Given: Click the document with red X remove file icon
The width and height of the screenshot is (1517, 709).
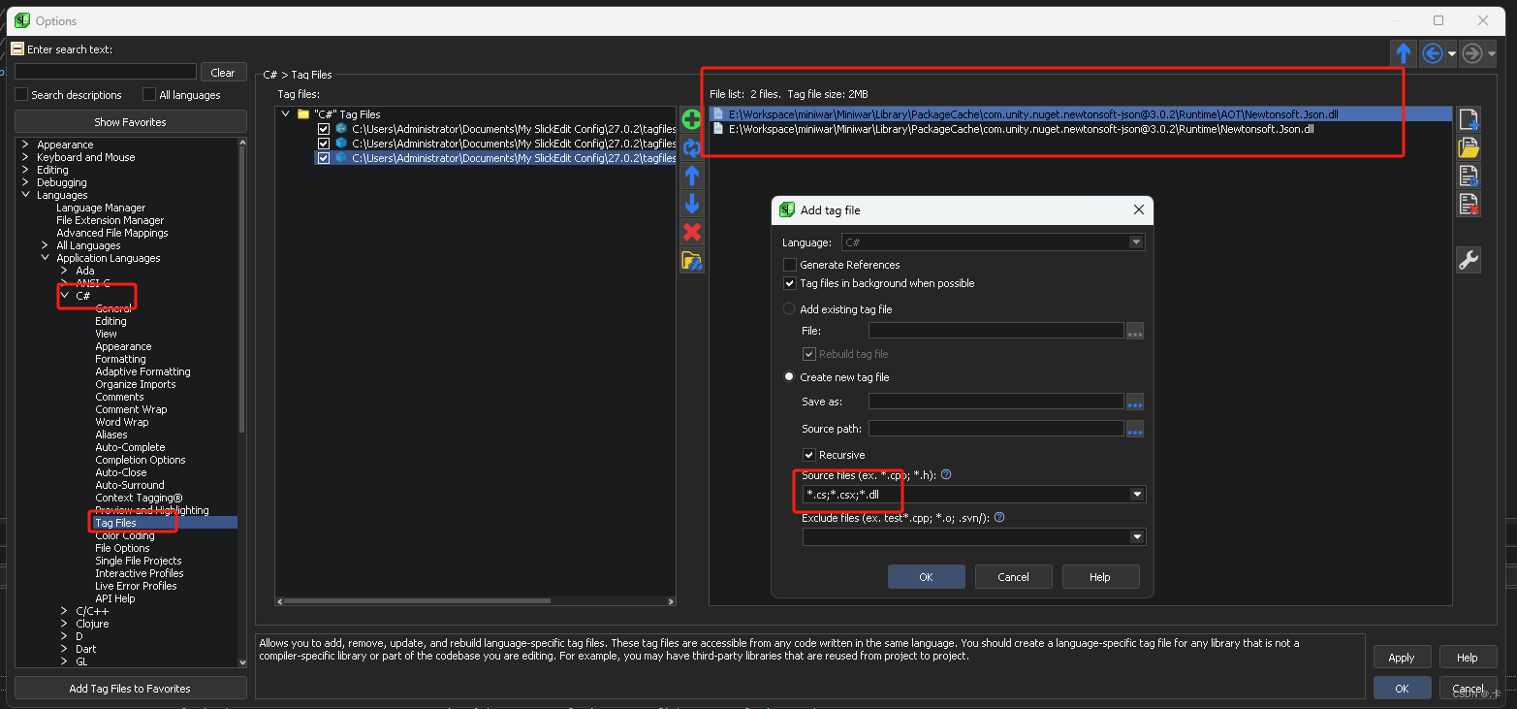Looking at the screenshot, I should point(1469,204).
